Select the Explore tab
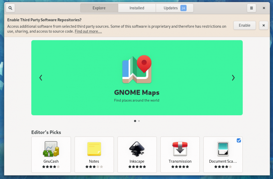Viewport: 273px width, 179px height. coord(99,8)
